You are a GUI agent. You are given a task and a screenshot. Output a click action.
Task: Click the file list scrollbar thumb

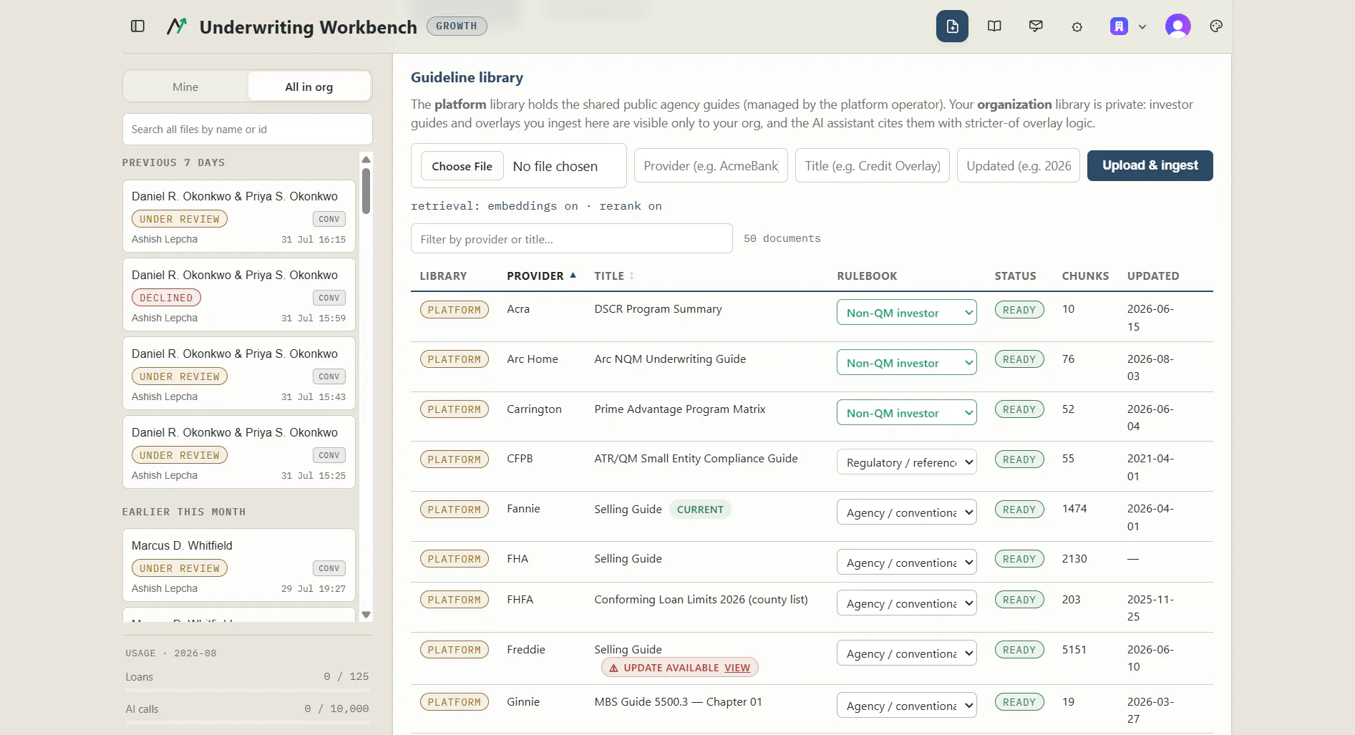click(366, 191)
